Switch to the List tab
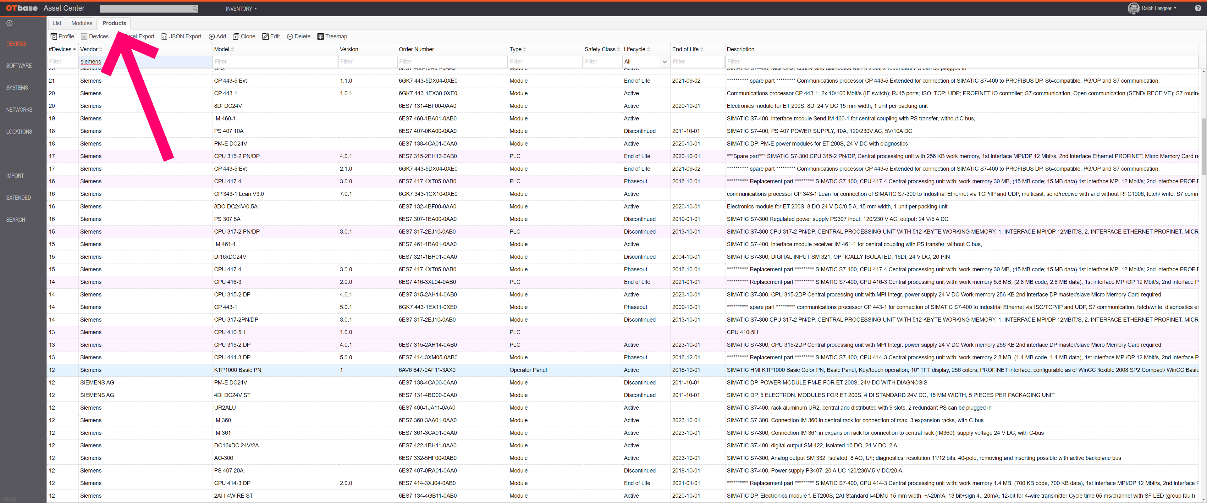This screenshot has height=503, width=1207. [x=57, y=24]
